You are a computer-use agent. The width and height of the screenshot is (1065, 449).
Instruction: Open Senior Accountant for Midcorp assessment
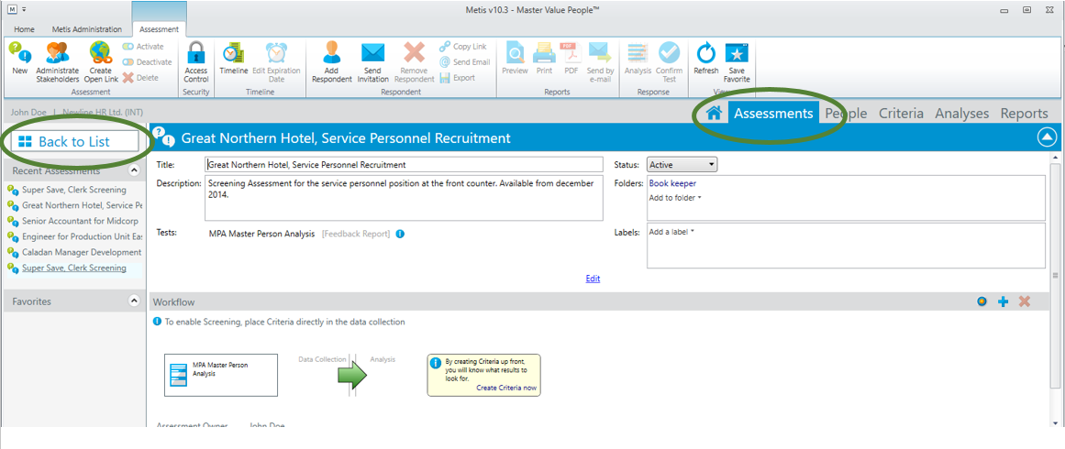74,221
